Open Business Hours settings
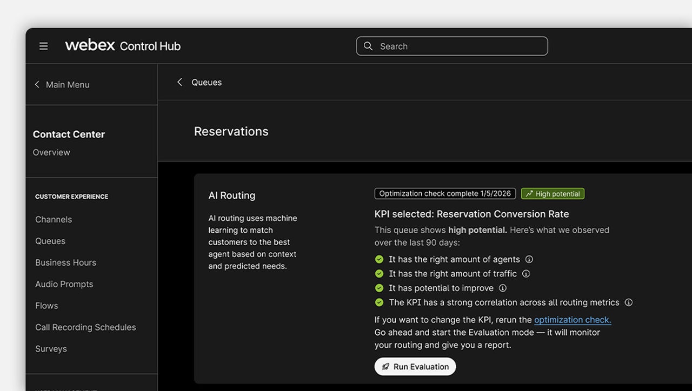 (x=65, y=262)
